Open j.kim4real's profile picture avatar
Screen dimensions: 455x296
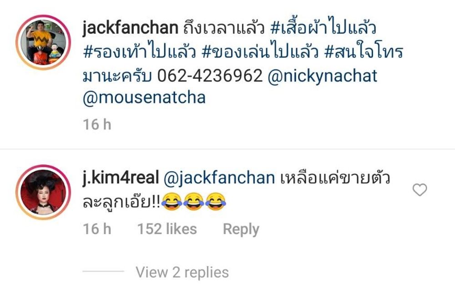(x=43, y=192)
